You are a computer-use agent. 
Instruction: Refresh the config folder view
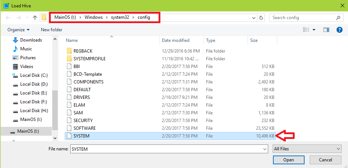(x=261, y=18)
